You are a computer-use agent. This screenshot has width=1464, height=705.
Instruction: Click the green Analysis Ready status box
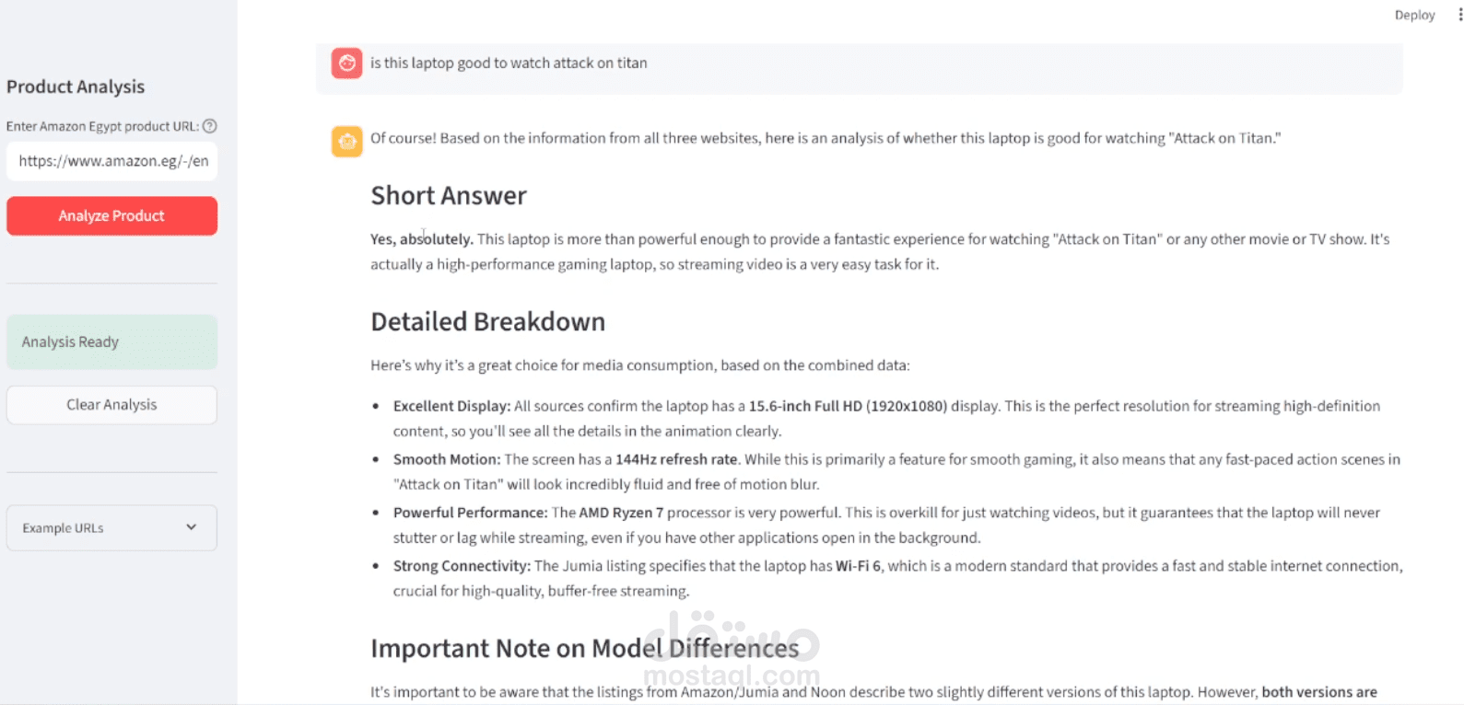point(111,342)
